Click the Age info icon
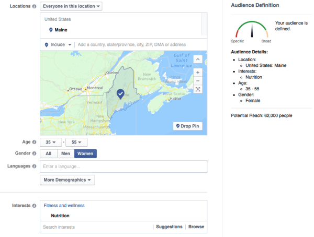Image resolution: width=314 pixels, height=237 pixels. [35, 142]
